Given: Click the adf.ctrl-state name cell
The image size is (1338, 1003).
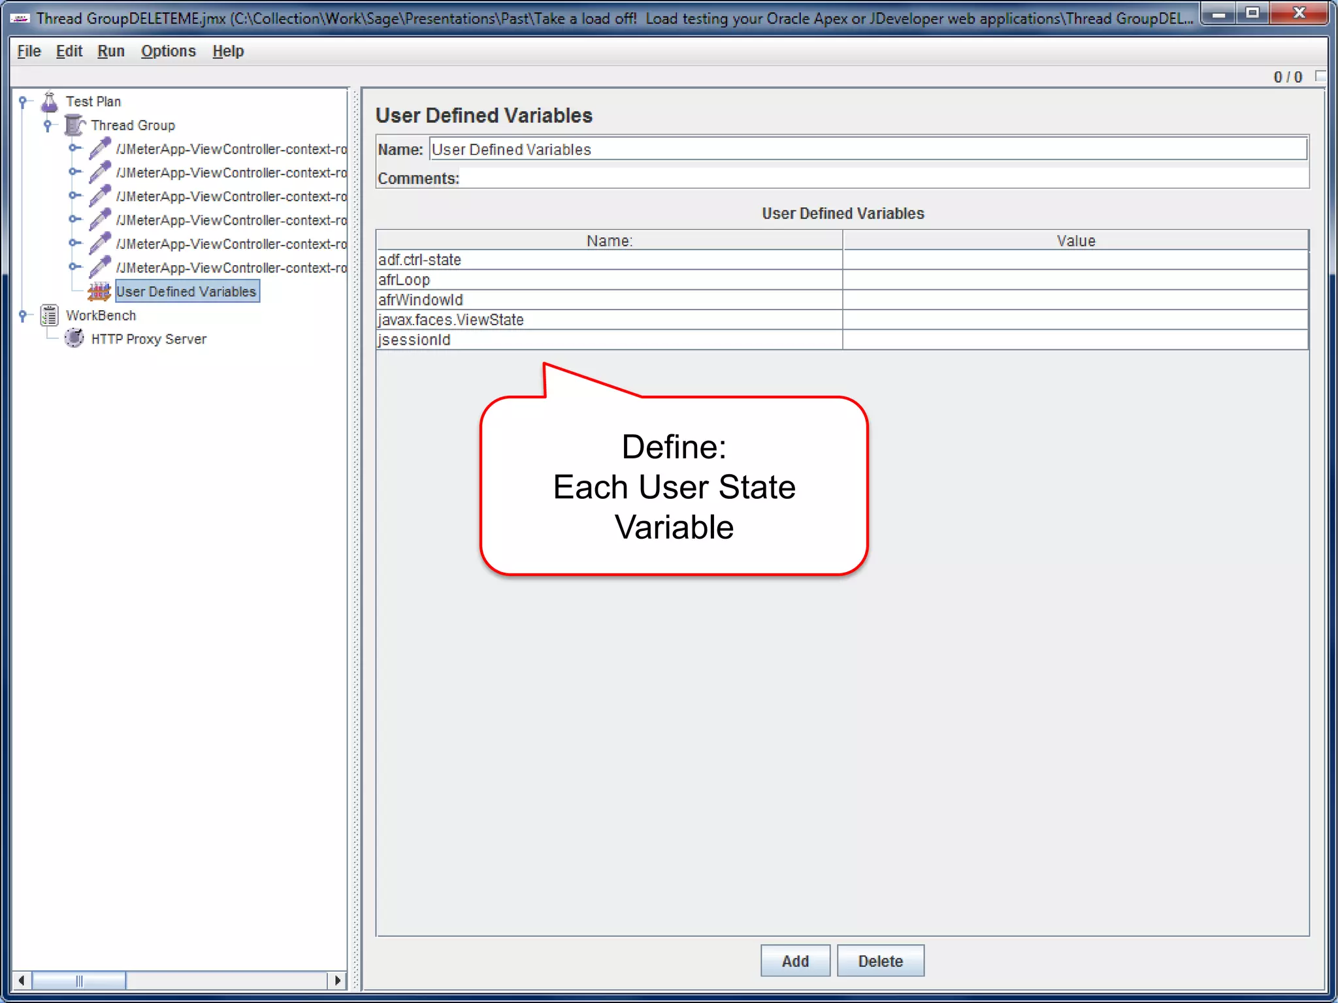Looking at the screenshot, I should pyautogui.click(x=609, y=260).
